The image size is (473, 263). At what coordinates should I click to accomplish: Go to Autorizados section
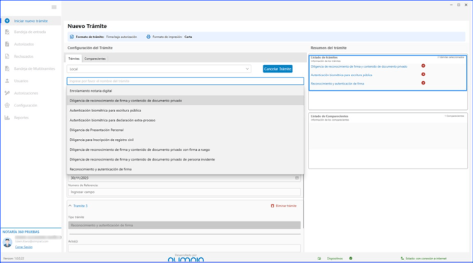(24, 44)
